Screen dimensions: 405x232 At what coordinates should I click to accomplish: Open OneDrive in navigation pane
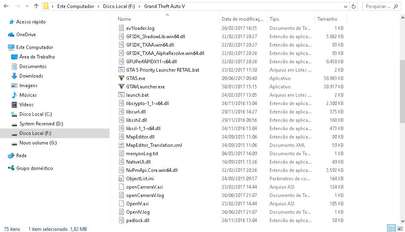[26, 35]
